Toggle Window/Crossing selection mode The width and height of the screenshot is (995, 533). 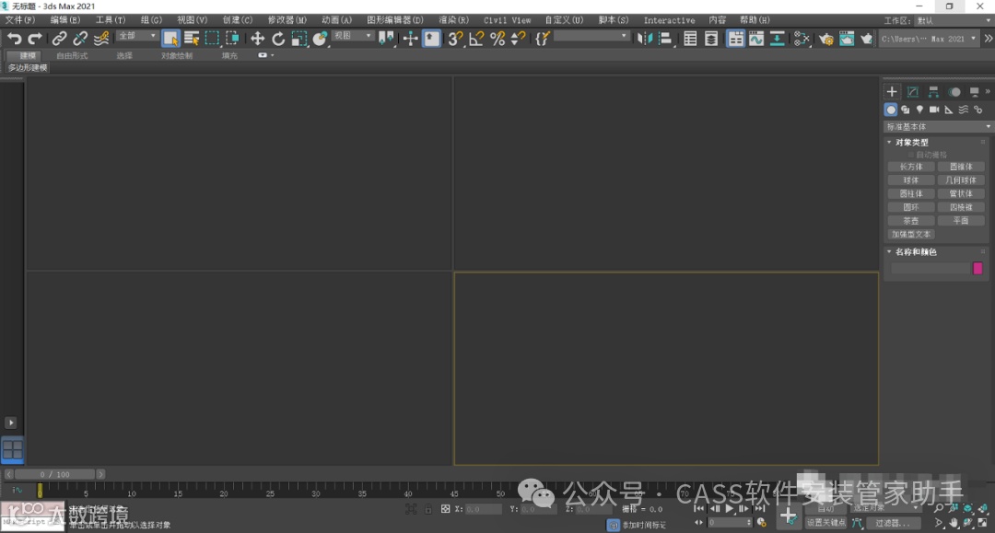pos(232,39)
